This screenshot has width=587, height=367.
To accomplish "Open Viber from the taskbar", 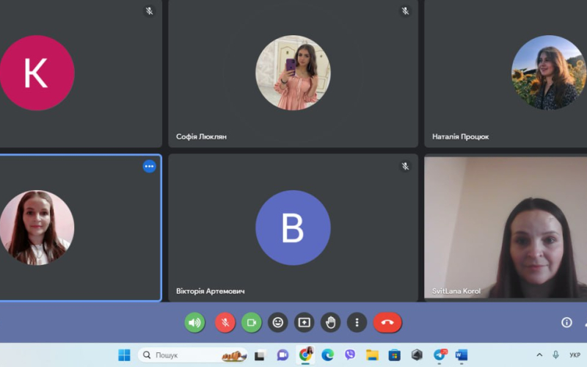I will (350, 355).
